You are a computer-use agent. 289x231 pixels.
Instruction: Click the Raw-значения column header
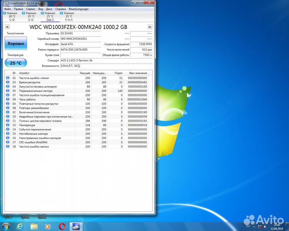[x=137, y=73]
